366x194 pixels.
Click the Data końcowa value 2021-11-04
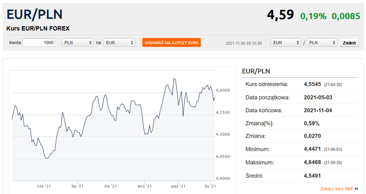coord(318,110)
